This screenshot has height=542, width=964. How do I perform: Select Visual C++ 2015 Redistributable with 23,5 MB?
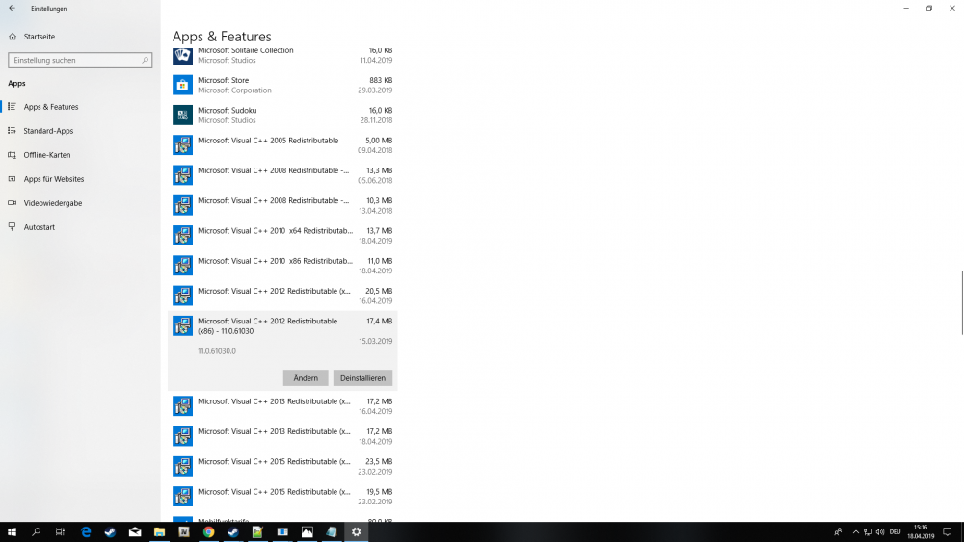[282, 466]
